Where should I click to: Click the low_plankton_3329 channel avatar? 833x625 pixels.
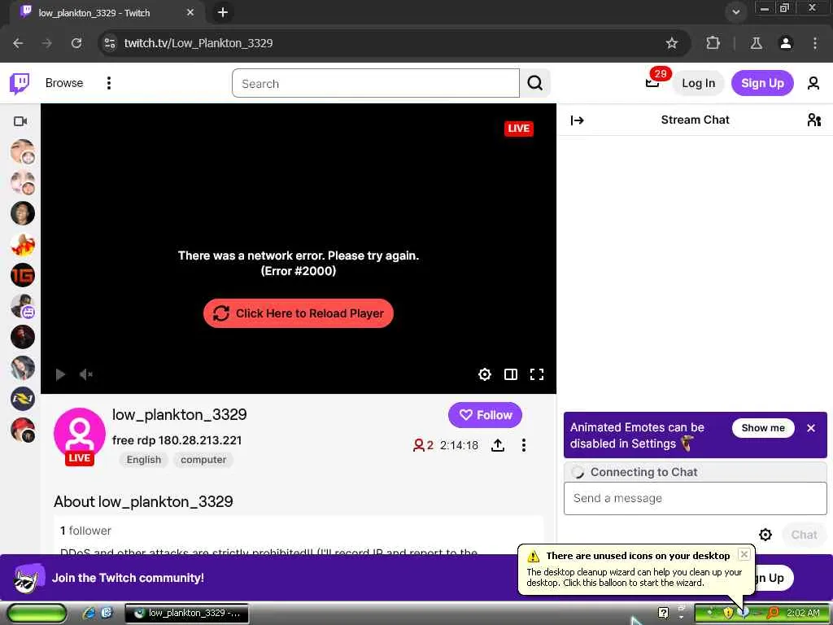point(79,435)
